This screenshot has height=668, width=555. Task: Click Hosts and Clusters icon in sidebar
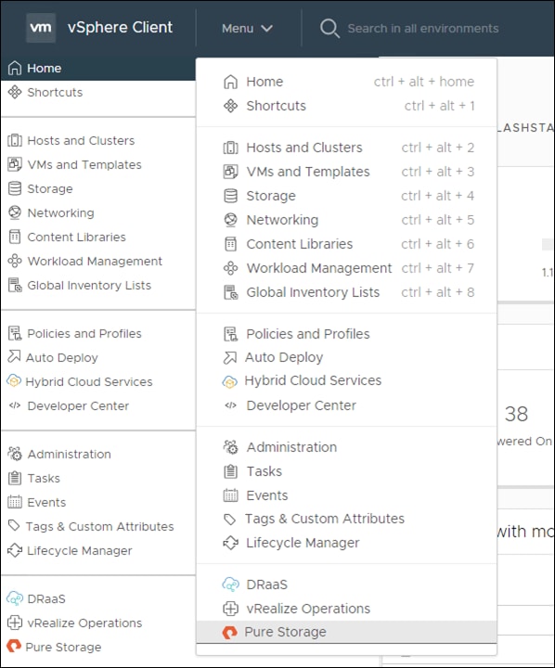[15, 140]
